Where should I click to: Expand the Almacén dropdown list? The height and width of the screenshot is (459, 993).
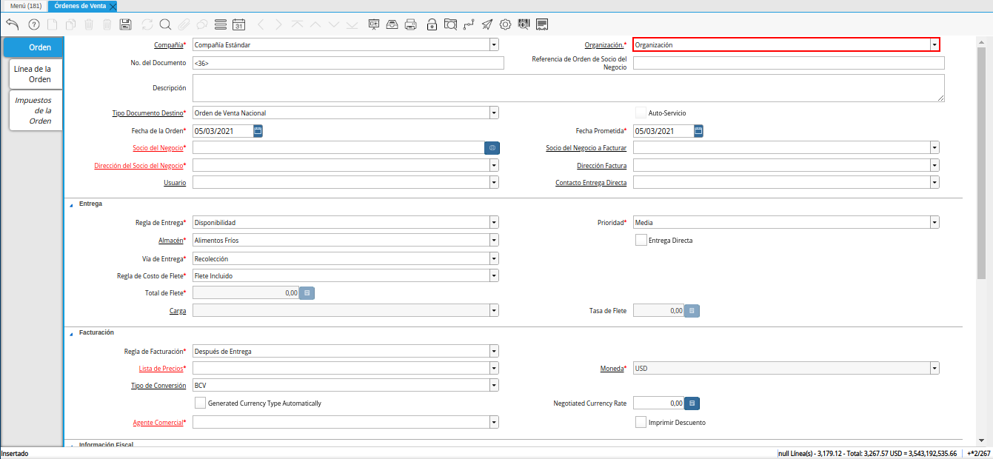tap(493, 240)
